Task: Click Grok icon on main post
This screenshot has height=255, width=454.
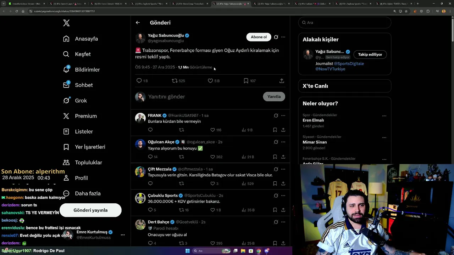Action: tap(276, 37)
